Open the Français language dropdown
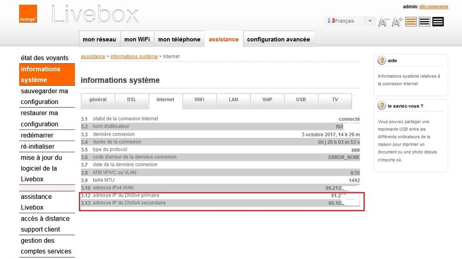This screenshot has width=462, height=259. pyautogui.click(x=350, y=21)
